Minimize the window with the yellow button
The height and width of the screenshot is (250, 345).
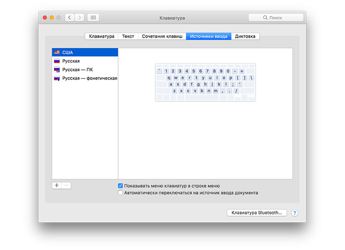[52, 18]
